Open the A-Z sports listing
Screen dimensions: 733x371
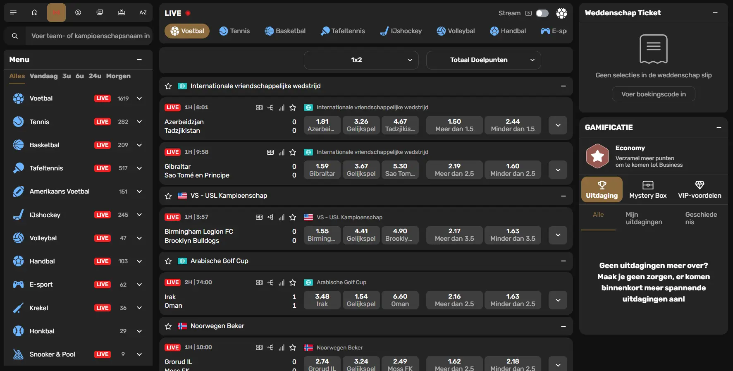pyautogui.click(x=143, y=12)
